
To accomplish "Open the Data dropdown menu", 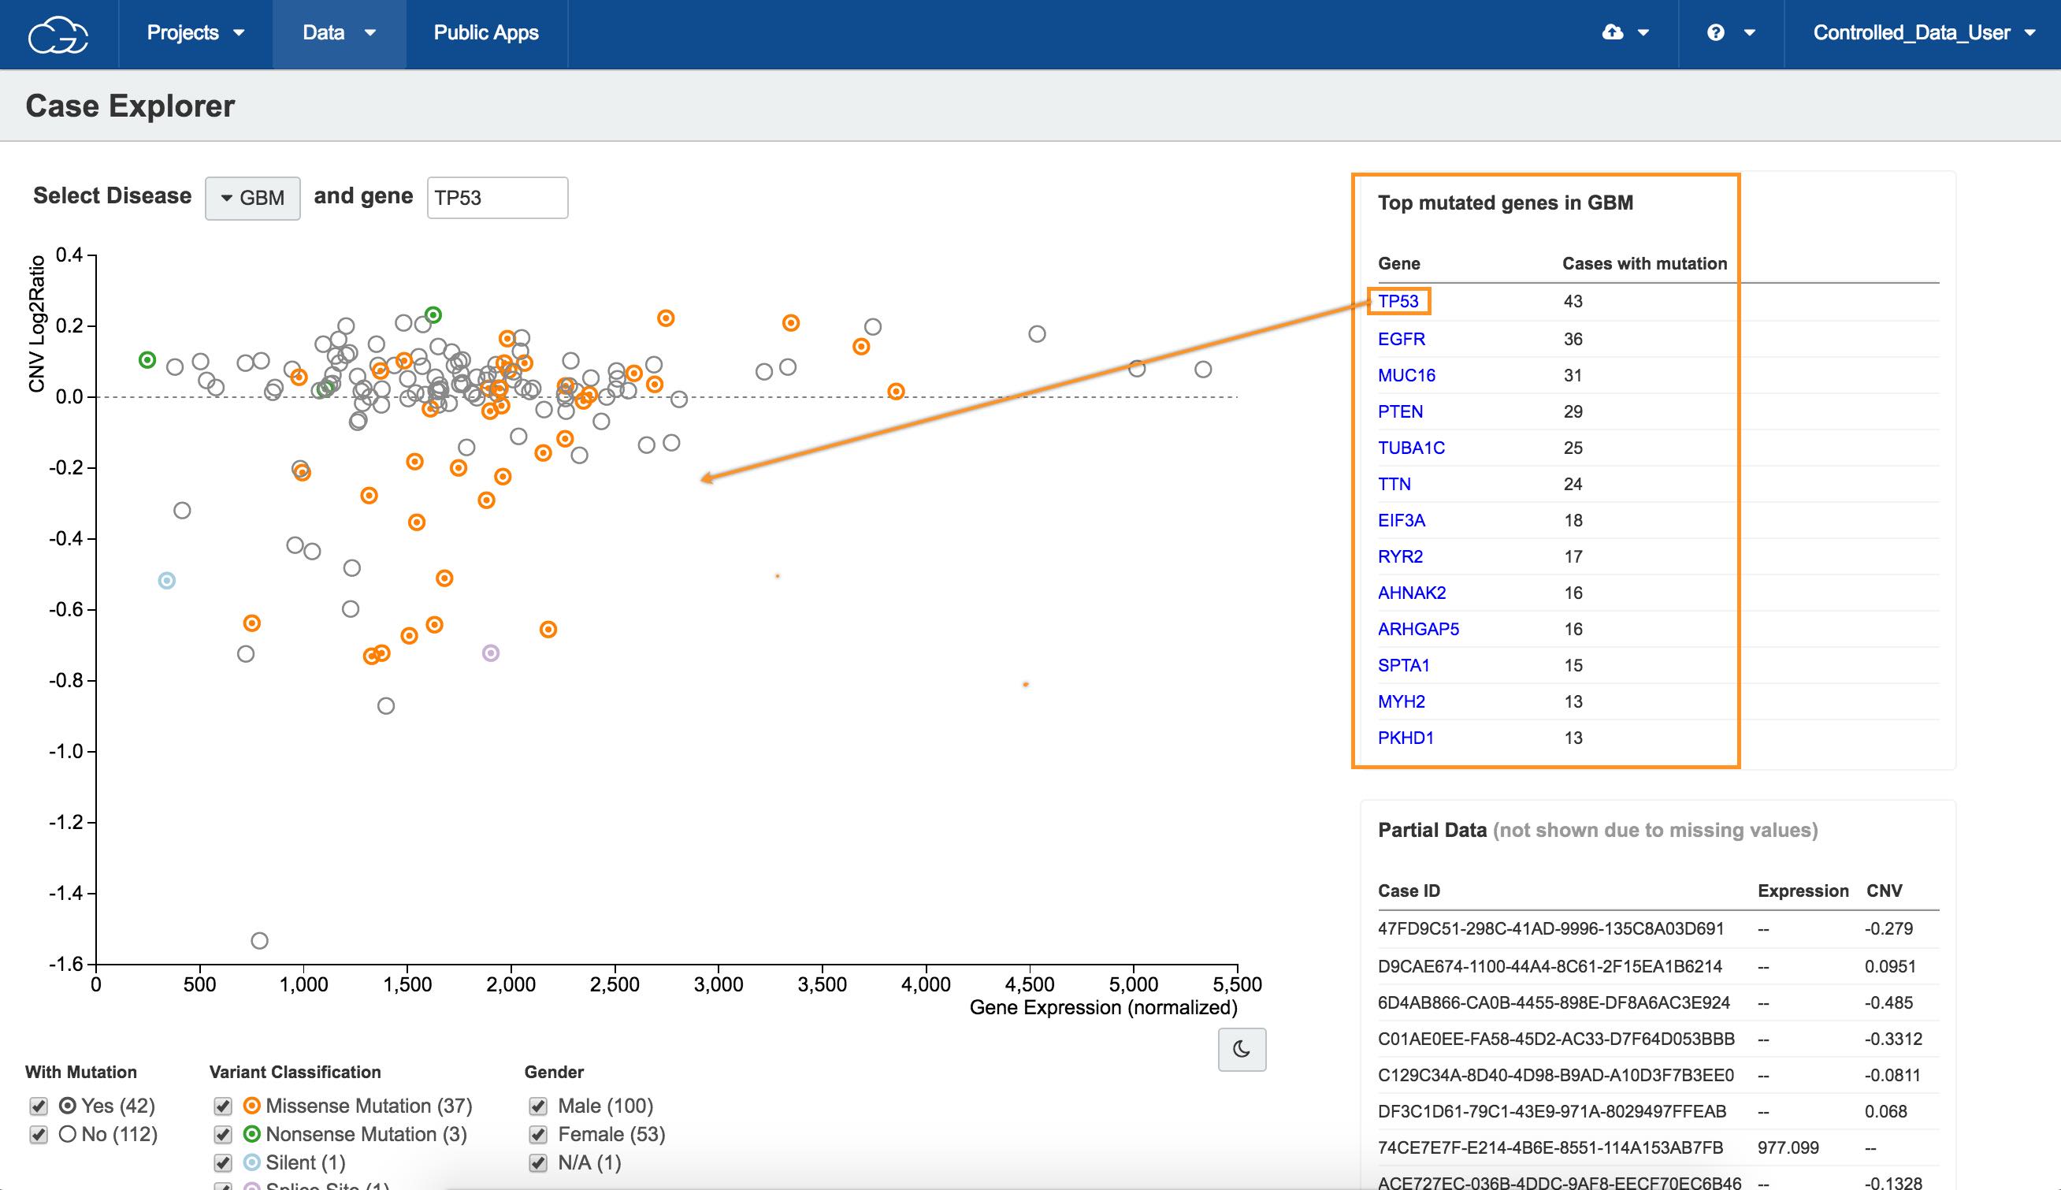I will point(339,34).
